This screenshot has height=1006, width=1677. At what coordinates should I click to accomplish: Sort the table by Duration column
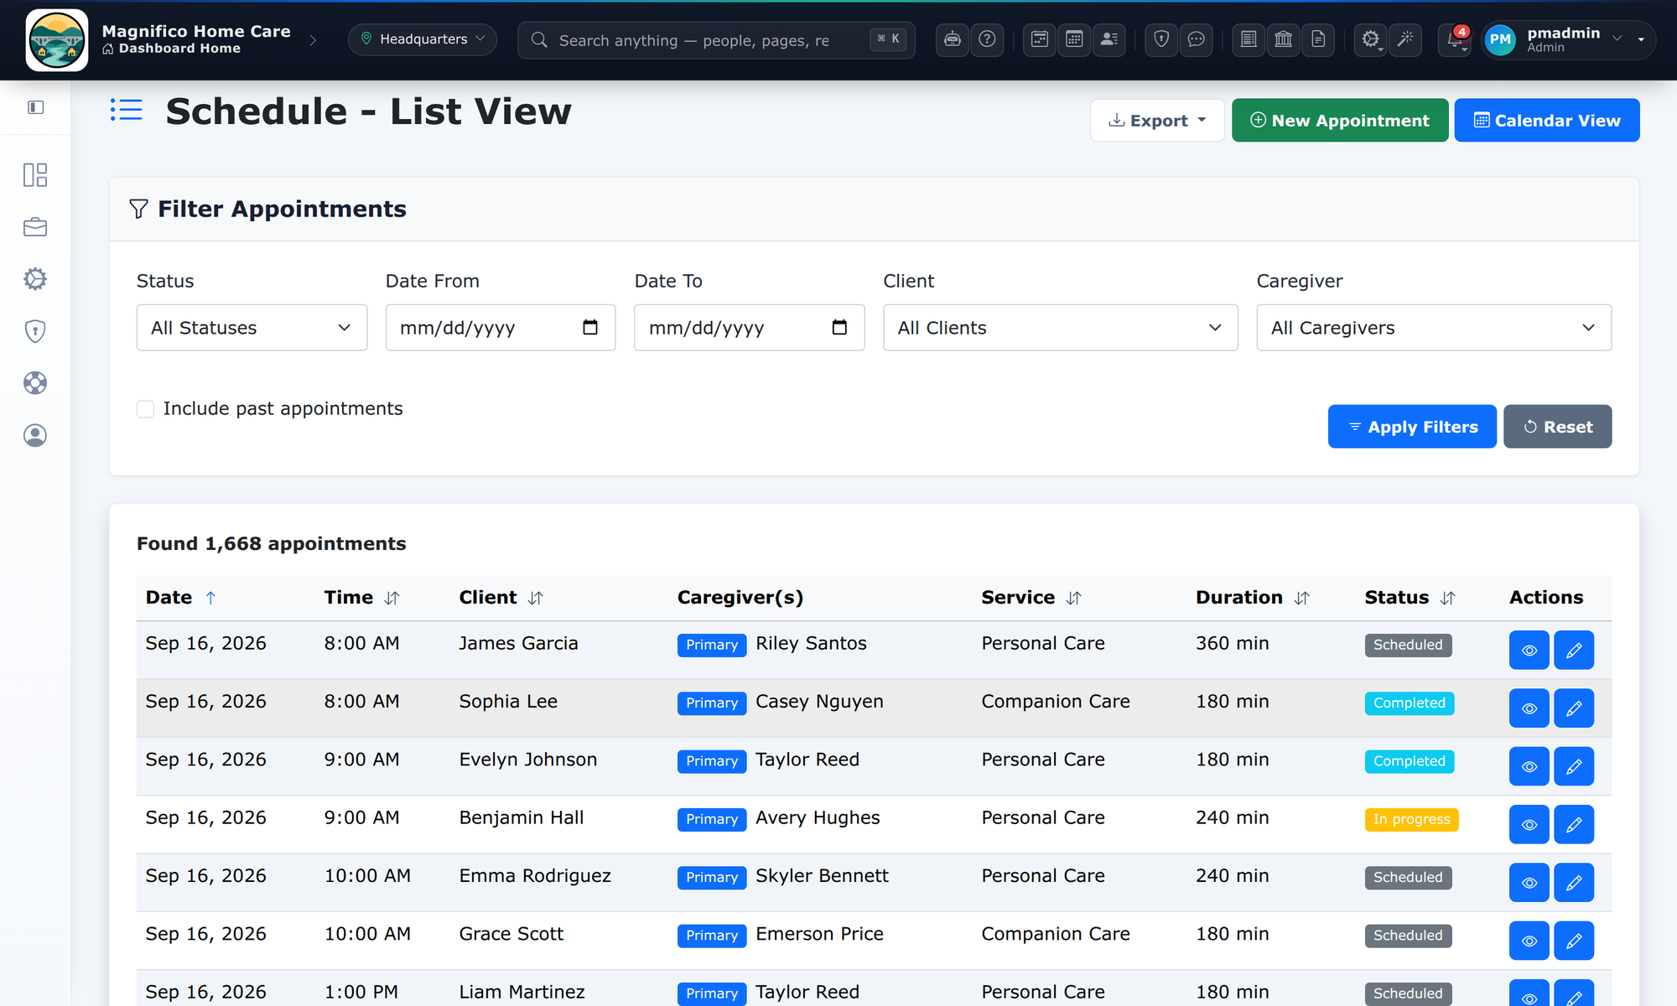(1301, 598)
